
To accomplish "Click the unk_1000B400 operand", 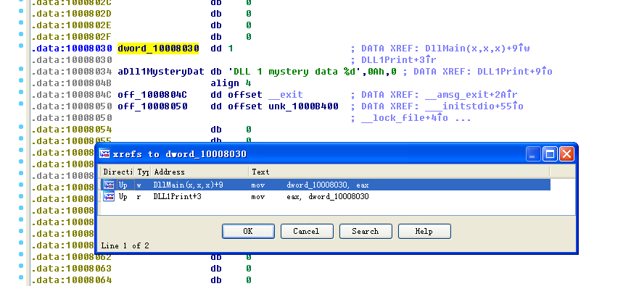I will [303, 106].
